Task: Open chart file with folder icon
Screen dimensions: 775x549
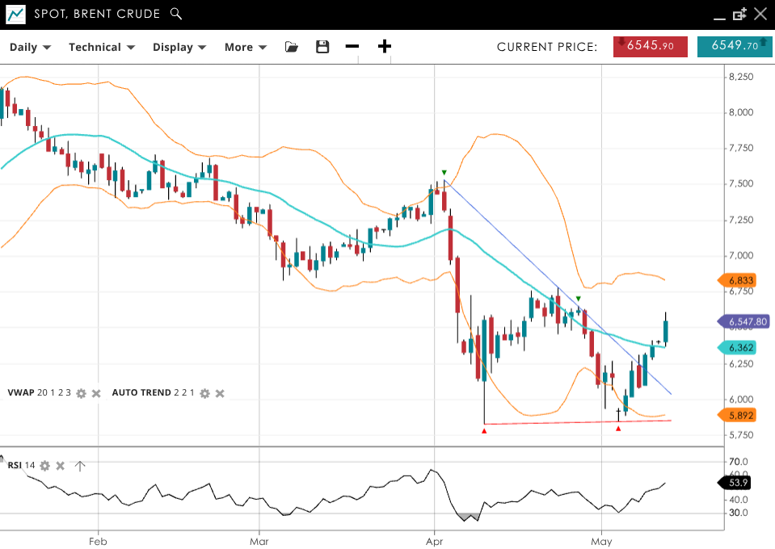Action: [292, 47]
